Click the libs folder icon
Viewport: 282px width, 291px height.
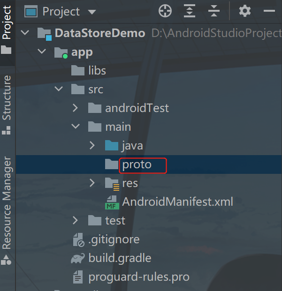[x=78, y=70]
